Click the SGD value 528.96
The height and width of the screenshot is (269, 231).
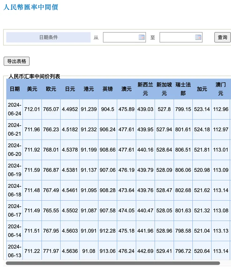tap(164, 231)
